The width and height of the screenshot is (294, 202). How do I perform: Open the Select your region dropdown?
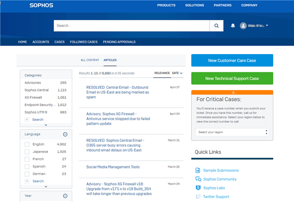[x=232, y=132]
